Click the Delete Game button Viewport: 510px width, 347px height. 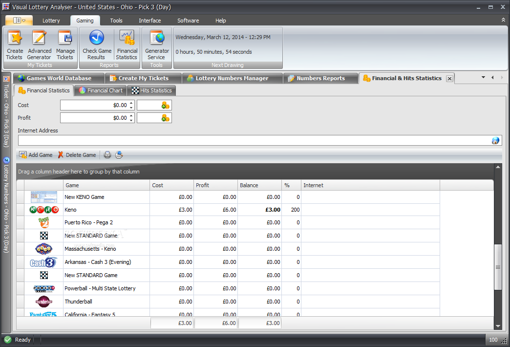tap(77, 155)
